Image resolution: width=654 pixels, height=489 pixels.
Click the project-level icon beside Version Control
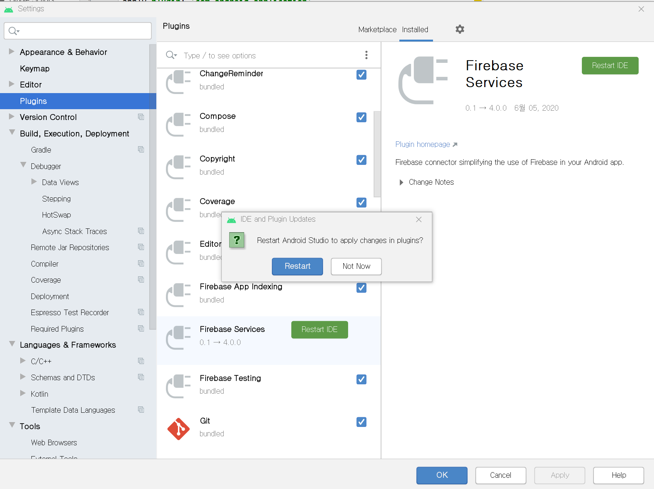coord(141,117)
